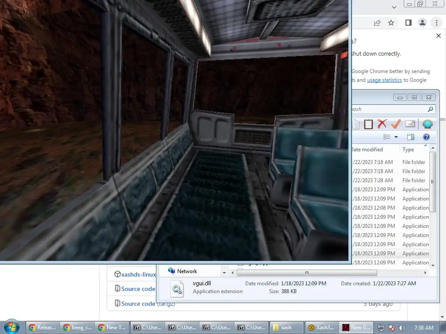Click the Chrome page scrollbar down arrow
Image resolution: width=446 pixels, height=334 pixels.
tap(443, 317)
